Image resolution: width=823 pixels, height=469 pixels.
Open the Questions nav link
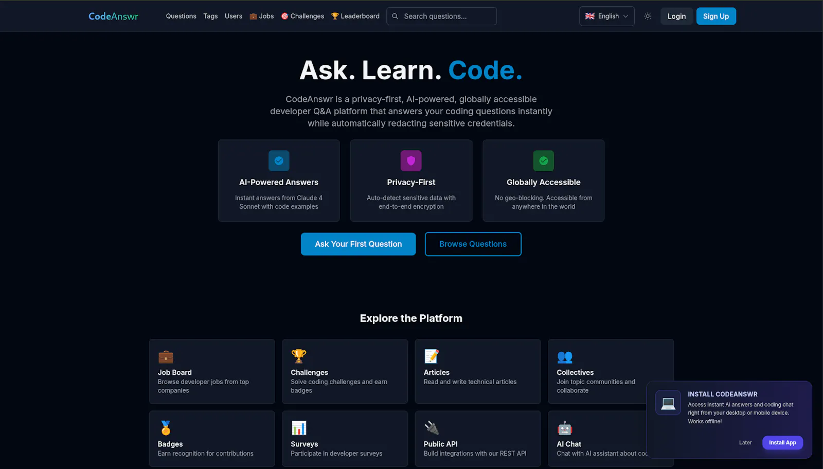(x=181, y=16)
